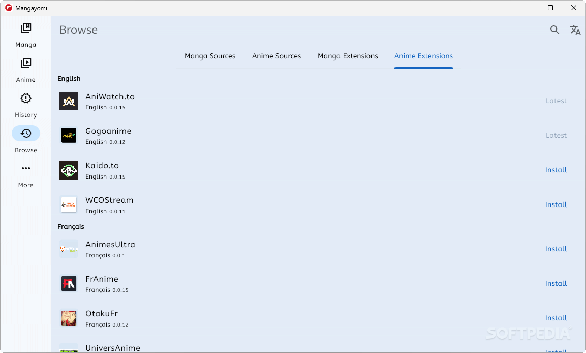This screenshot has height=353, width=586.
Task: Click version 0.0.1 under AnimesUltra
Action: coord(119,256)
